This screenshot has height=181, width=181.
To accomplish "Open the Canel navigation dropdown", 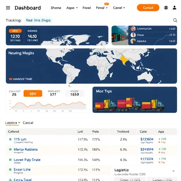I will coord(119,8).
